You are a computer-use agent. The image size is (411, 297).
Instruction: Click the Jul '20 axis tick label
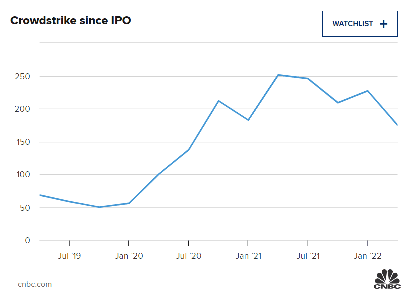coord(188,256)
